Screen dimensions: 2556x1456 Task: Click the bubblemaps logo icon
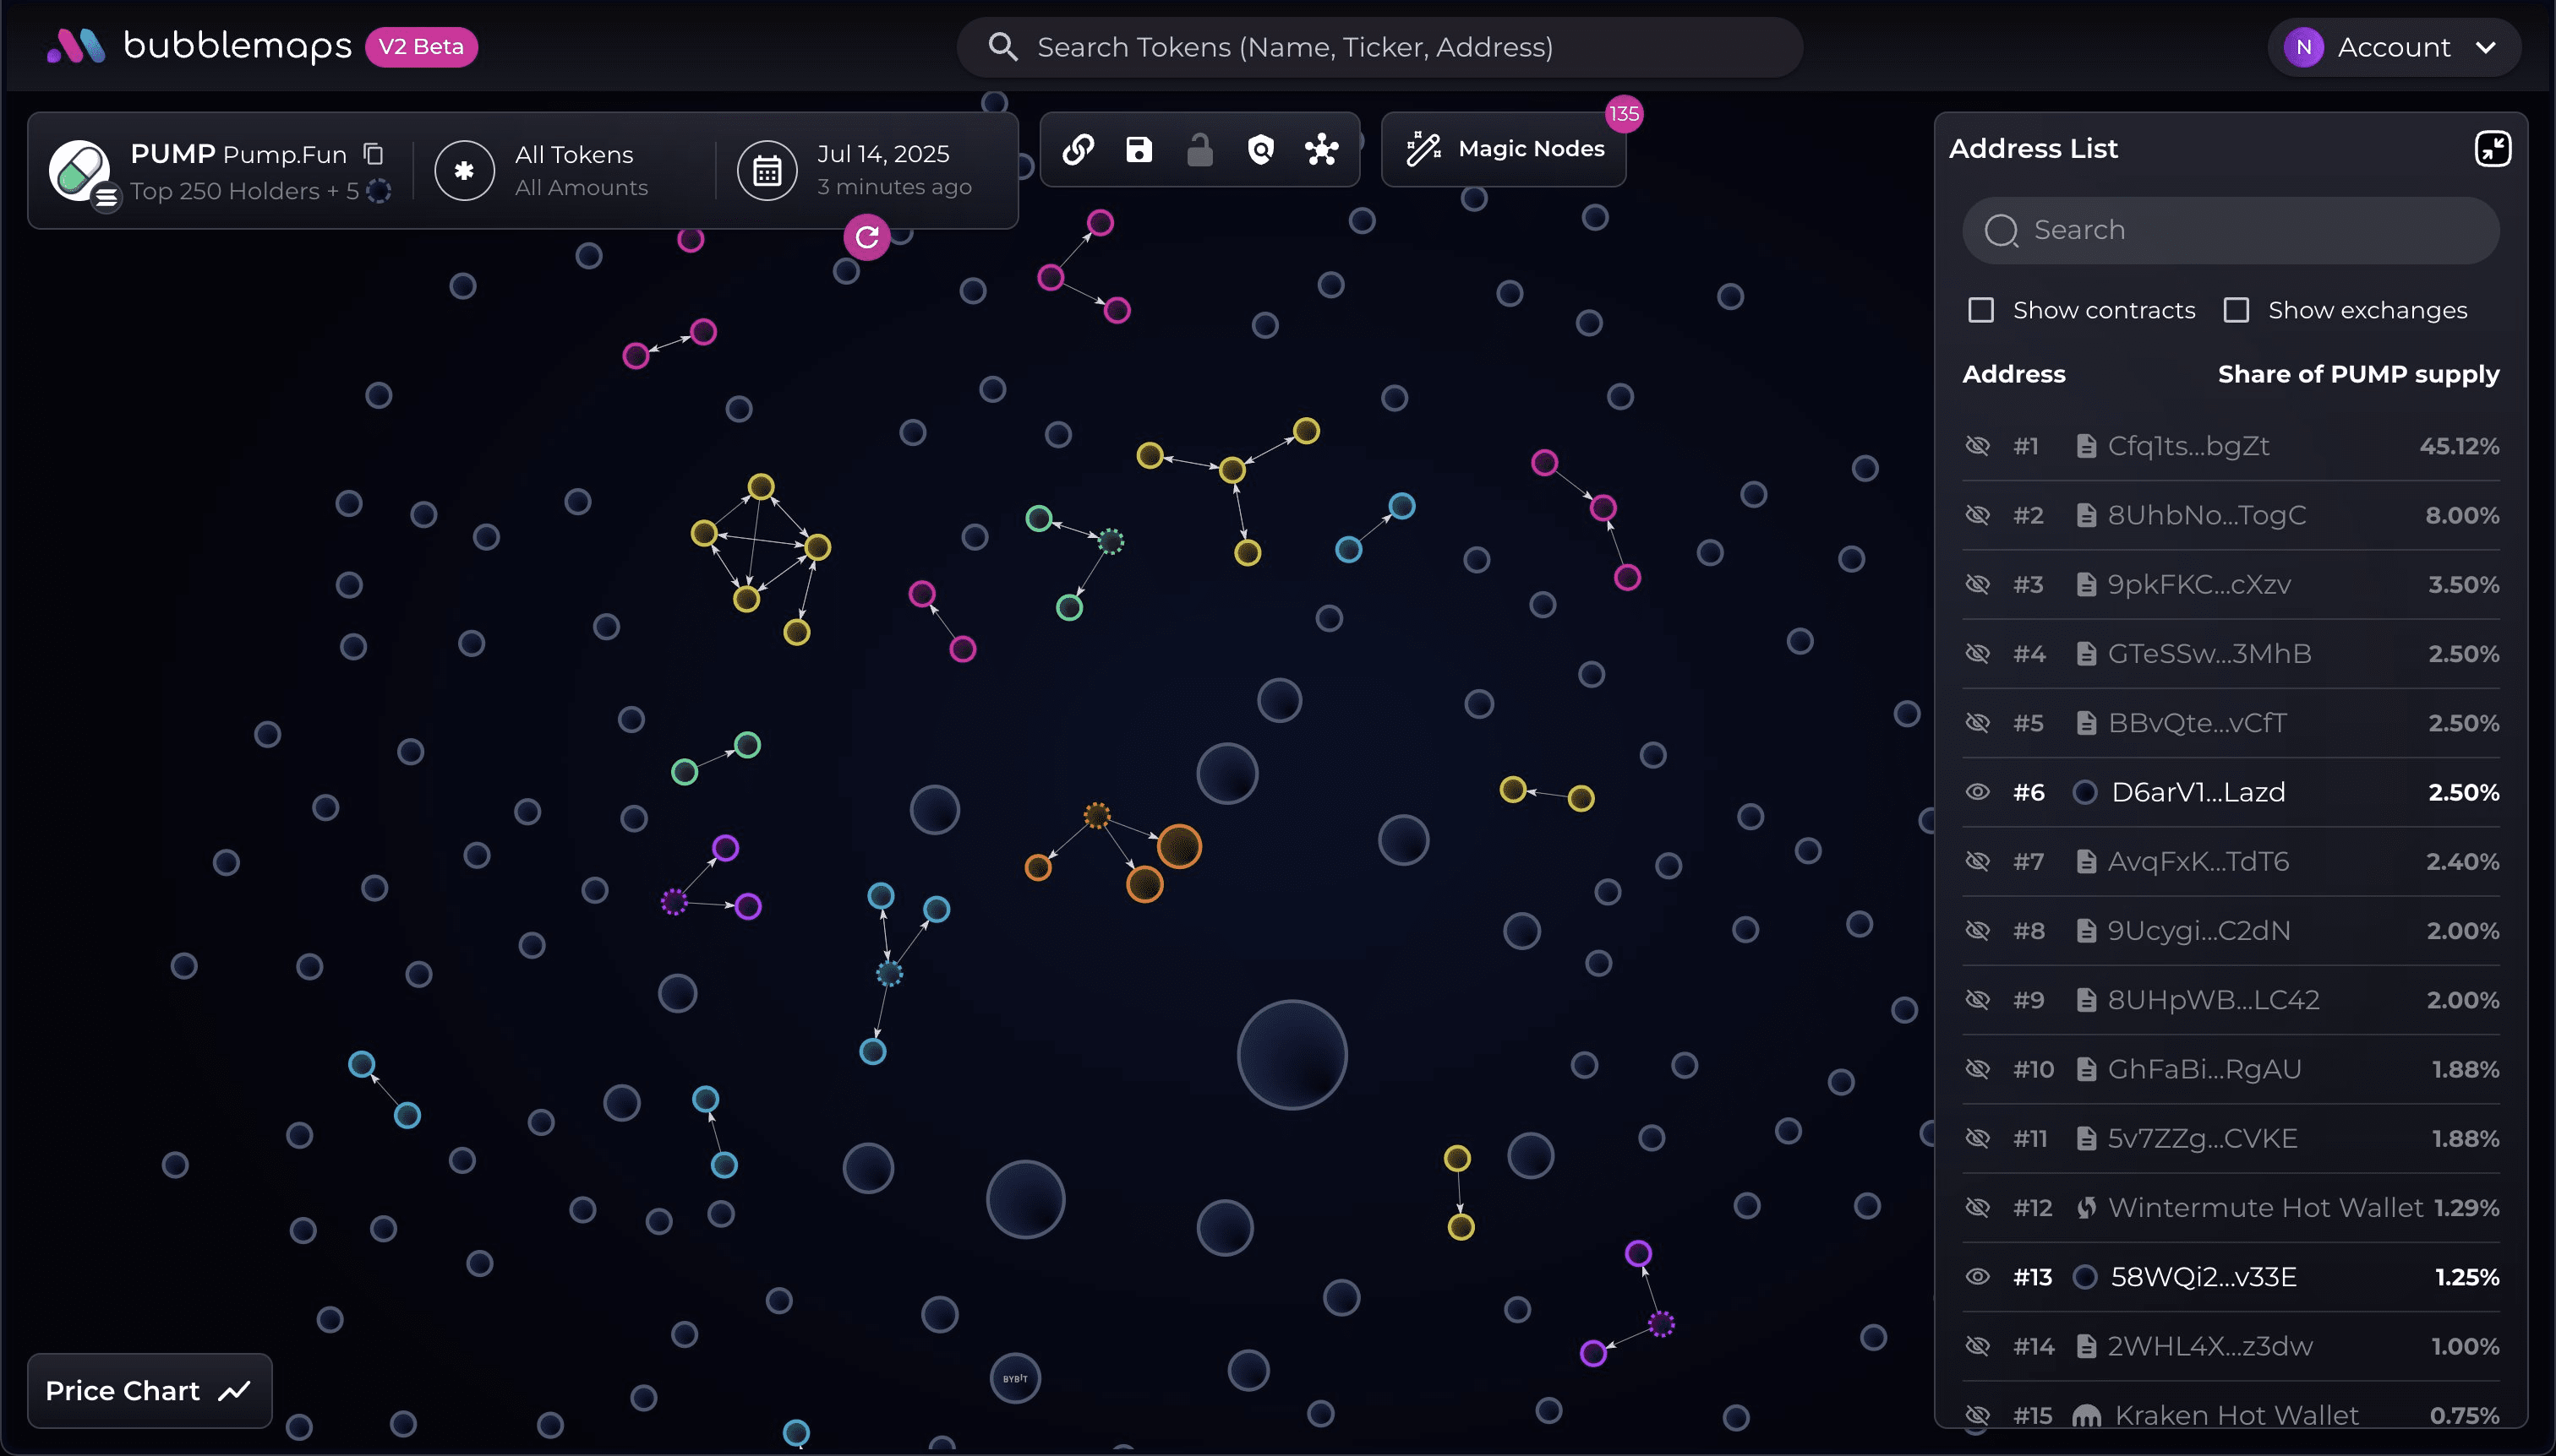click(76, 46)
